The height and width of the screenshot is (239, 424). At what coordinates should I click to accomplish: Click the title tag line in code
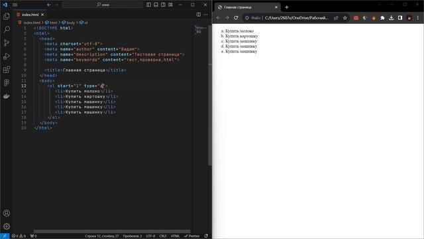85,70
